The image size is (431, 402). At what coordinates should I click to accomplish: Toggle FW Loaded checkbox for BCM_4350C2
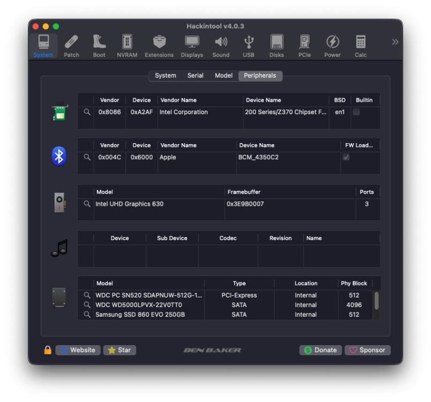pos(346,157)
